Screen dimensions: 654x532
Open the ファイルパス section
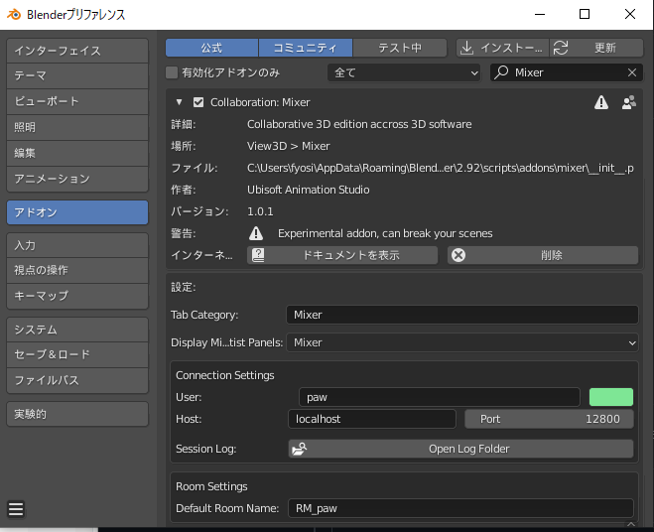[77, 380]
